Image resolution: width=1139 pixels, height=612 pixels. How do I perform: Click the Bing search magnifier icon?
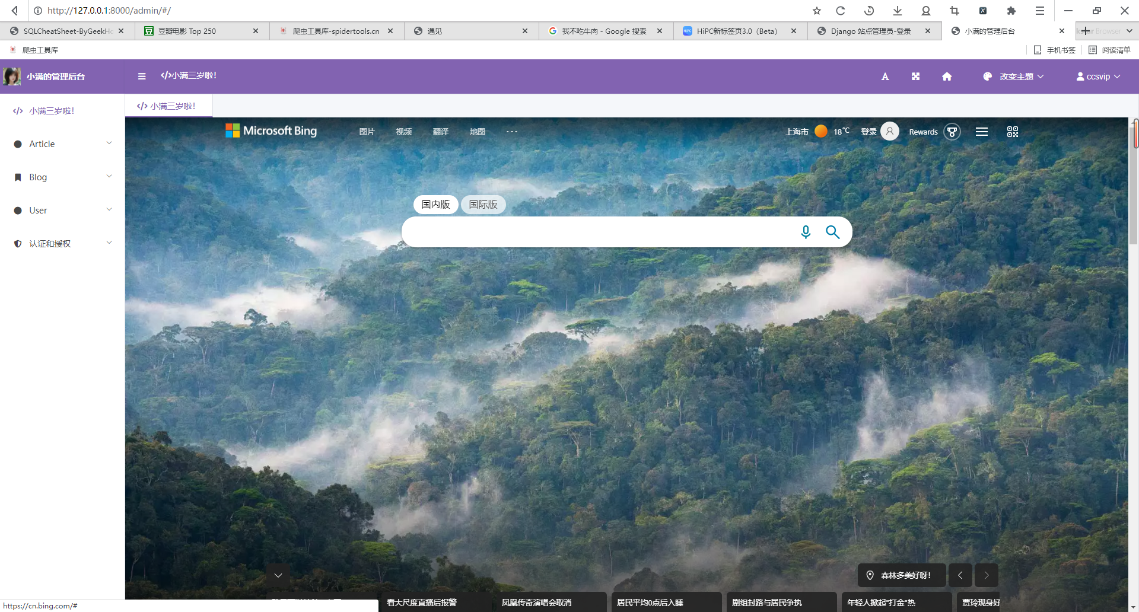pos(833,232)
